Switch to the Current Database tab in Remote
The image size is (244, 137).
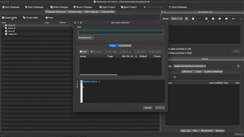pyautogui.click(x=213, y=72)
